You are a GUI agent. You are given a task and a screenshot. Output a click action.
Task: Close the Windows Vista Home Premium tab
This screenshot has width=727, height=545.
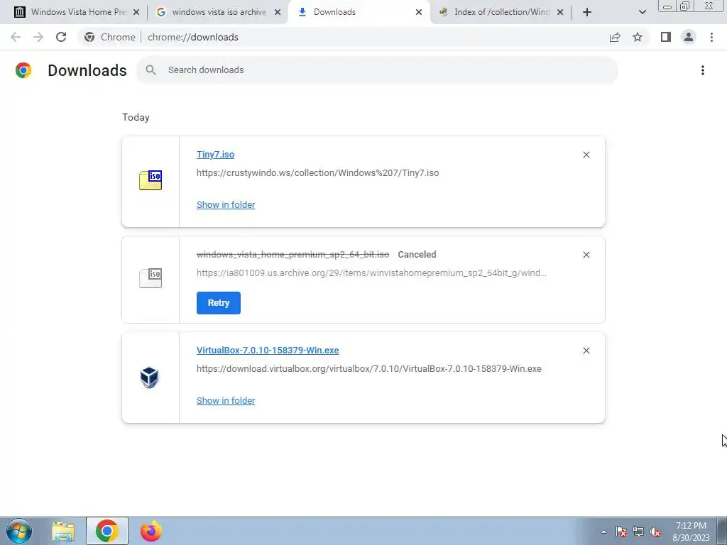[136, 13]
